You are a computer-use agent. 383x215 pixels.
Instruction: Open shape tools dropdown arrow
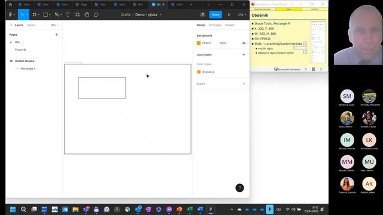point(50,15)
